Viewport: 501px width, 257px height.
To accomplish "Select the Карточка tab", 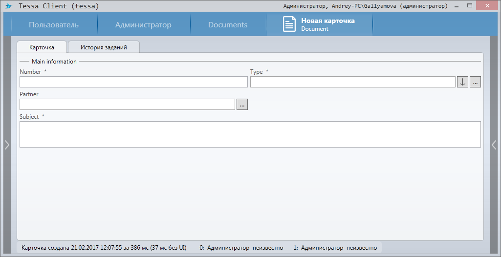I will click(42, 47).
